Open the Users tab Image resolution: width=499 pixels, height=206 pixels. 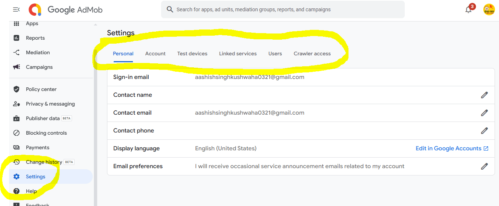pyautogui.click(x=275, y=54)
